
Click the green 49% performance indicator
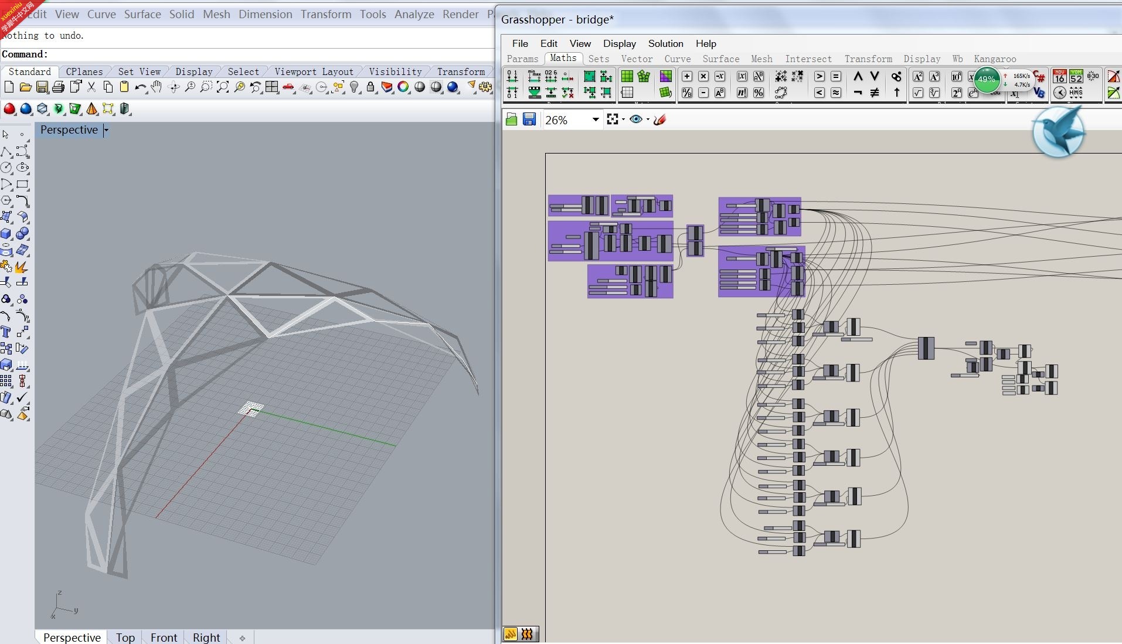987,80
